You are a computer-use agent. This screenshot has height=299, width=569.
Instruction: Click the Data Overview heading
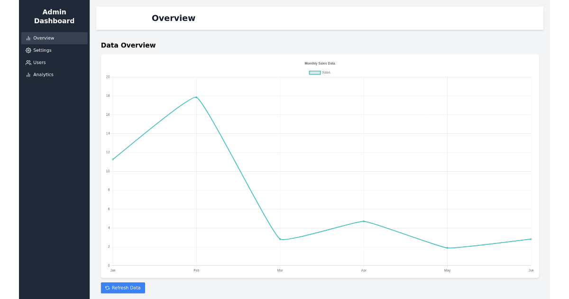point(128,45)
